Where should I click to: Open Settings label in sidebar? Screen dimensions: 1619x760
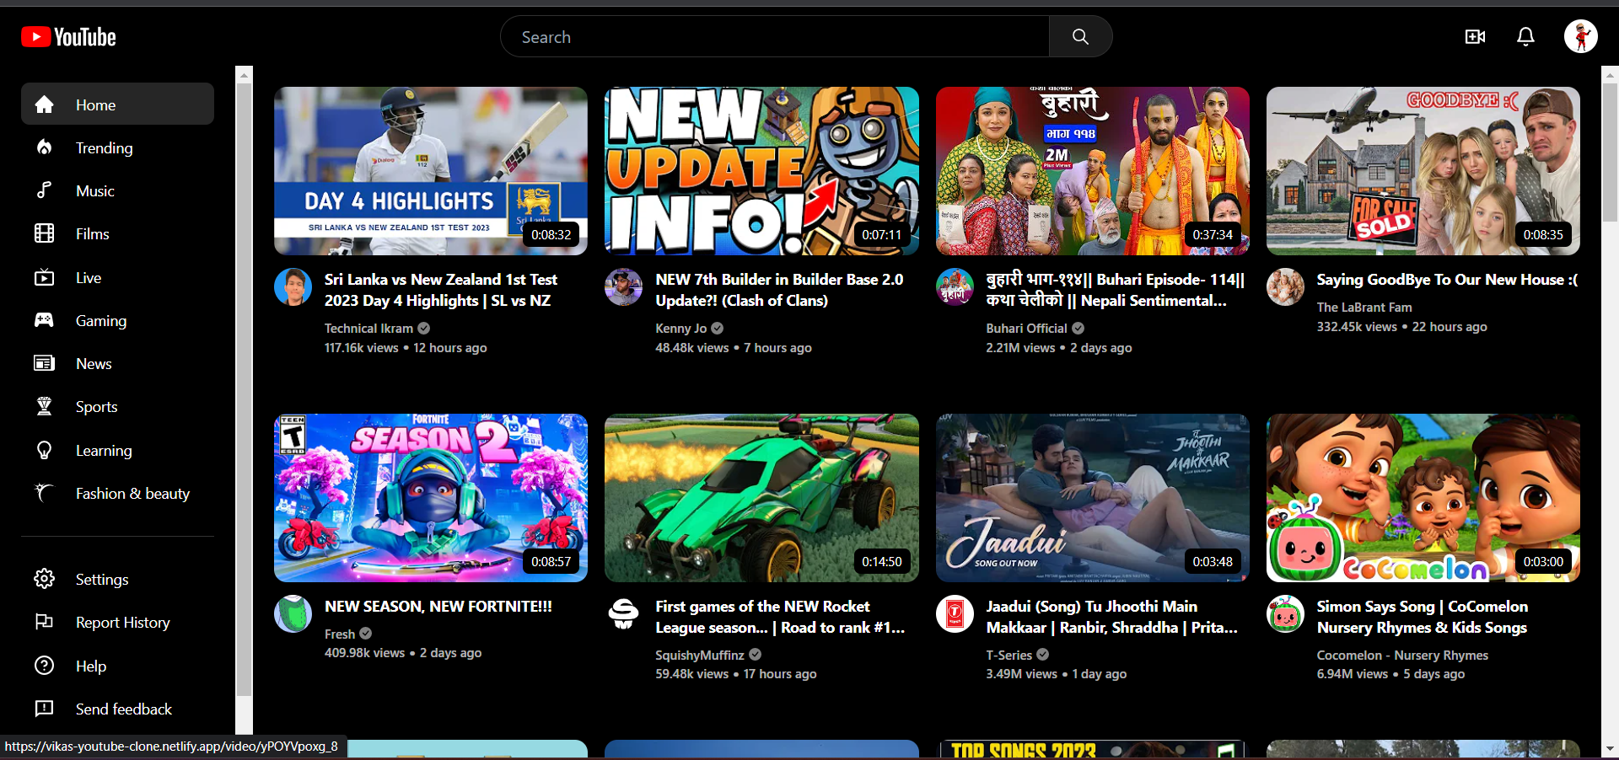(102, 580)
